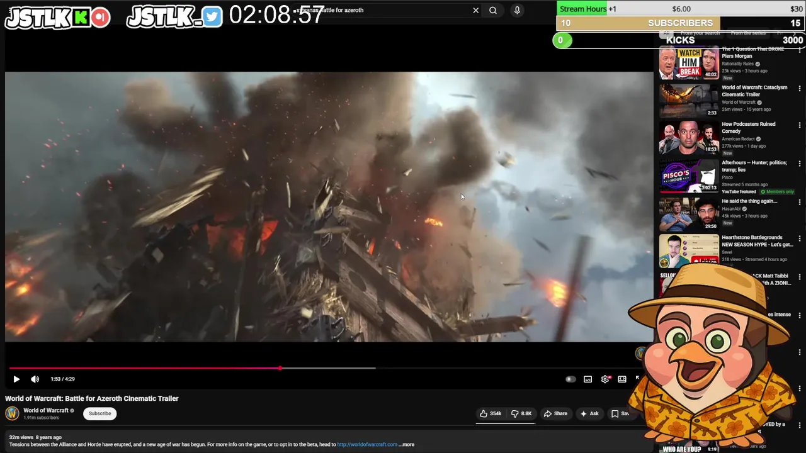806x453 pixels.
Task: Open Cataclysm Cinematic Trailer thumbnail
Action: pos(689,101)
